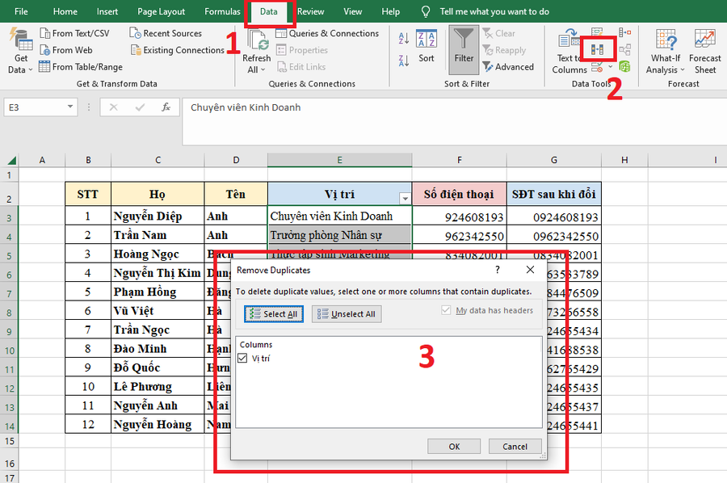Reapply the filter
The image size is (727, 483).
pyautogui.click(x=504, y=50)
